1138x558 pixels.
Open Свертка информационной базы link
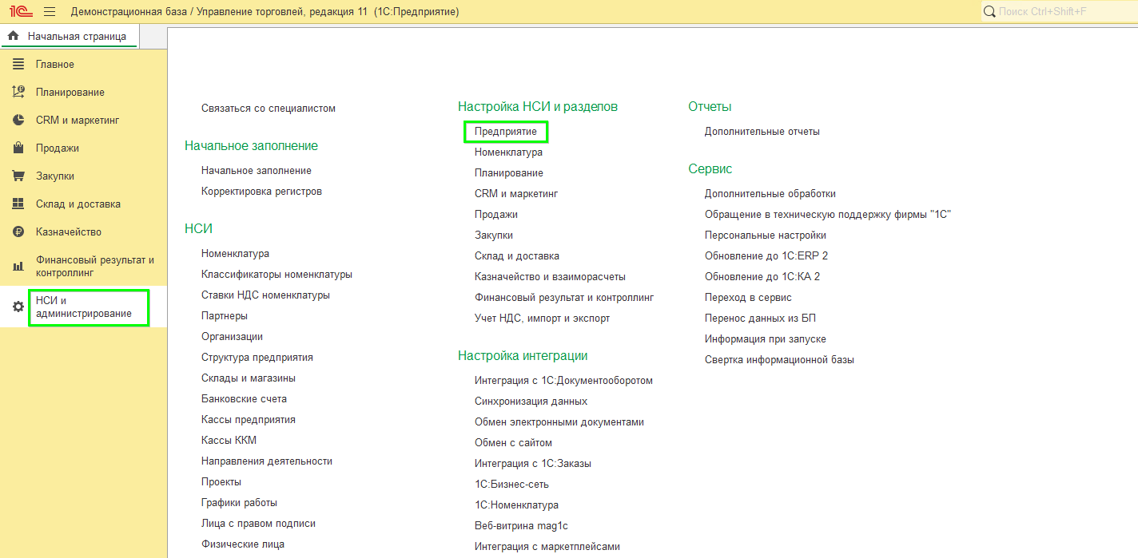(x=779, y=359)
